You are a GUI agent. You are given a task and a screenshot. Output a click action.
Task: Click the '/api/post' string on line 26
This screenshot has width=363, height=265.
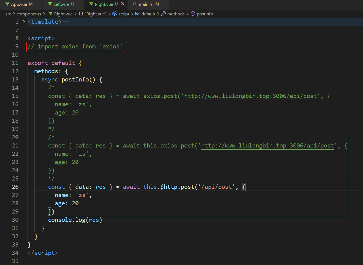[x=217, y=187]
